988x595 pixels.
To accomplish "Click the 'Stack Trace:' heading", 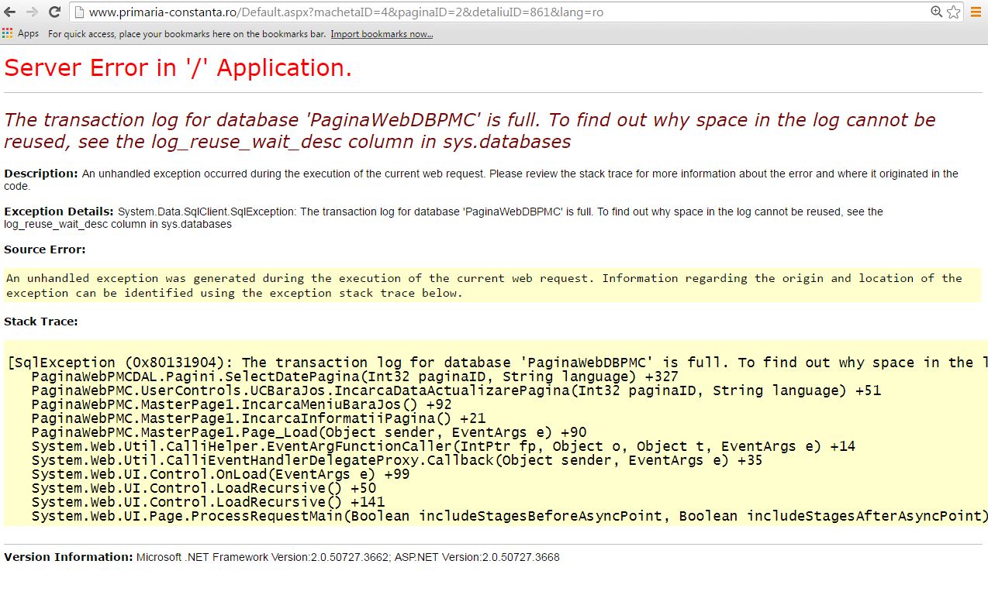I will (41, 322).
